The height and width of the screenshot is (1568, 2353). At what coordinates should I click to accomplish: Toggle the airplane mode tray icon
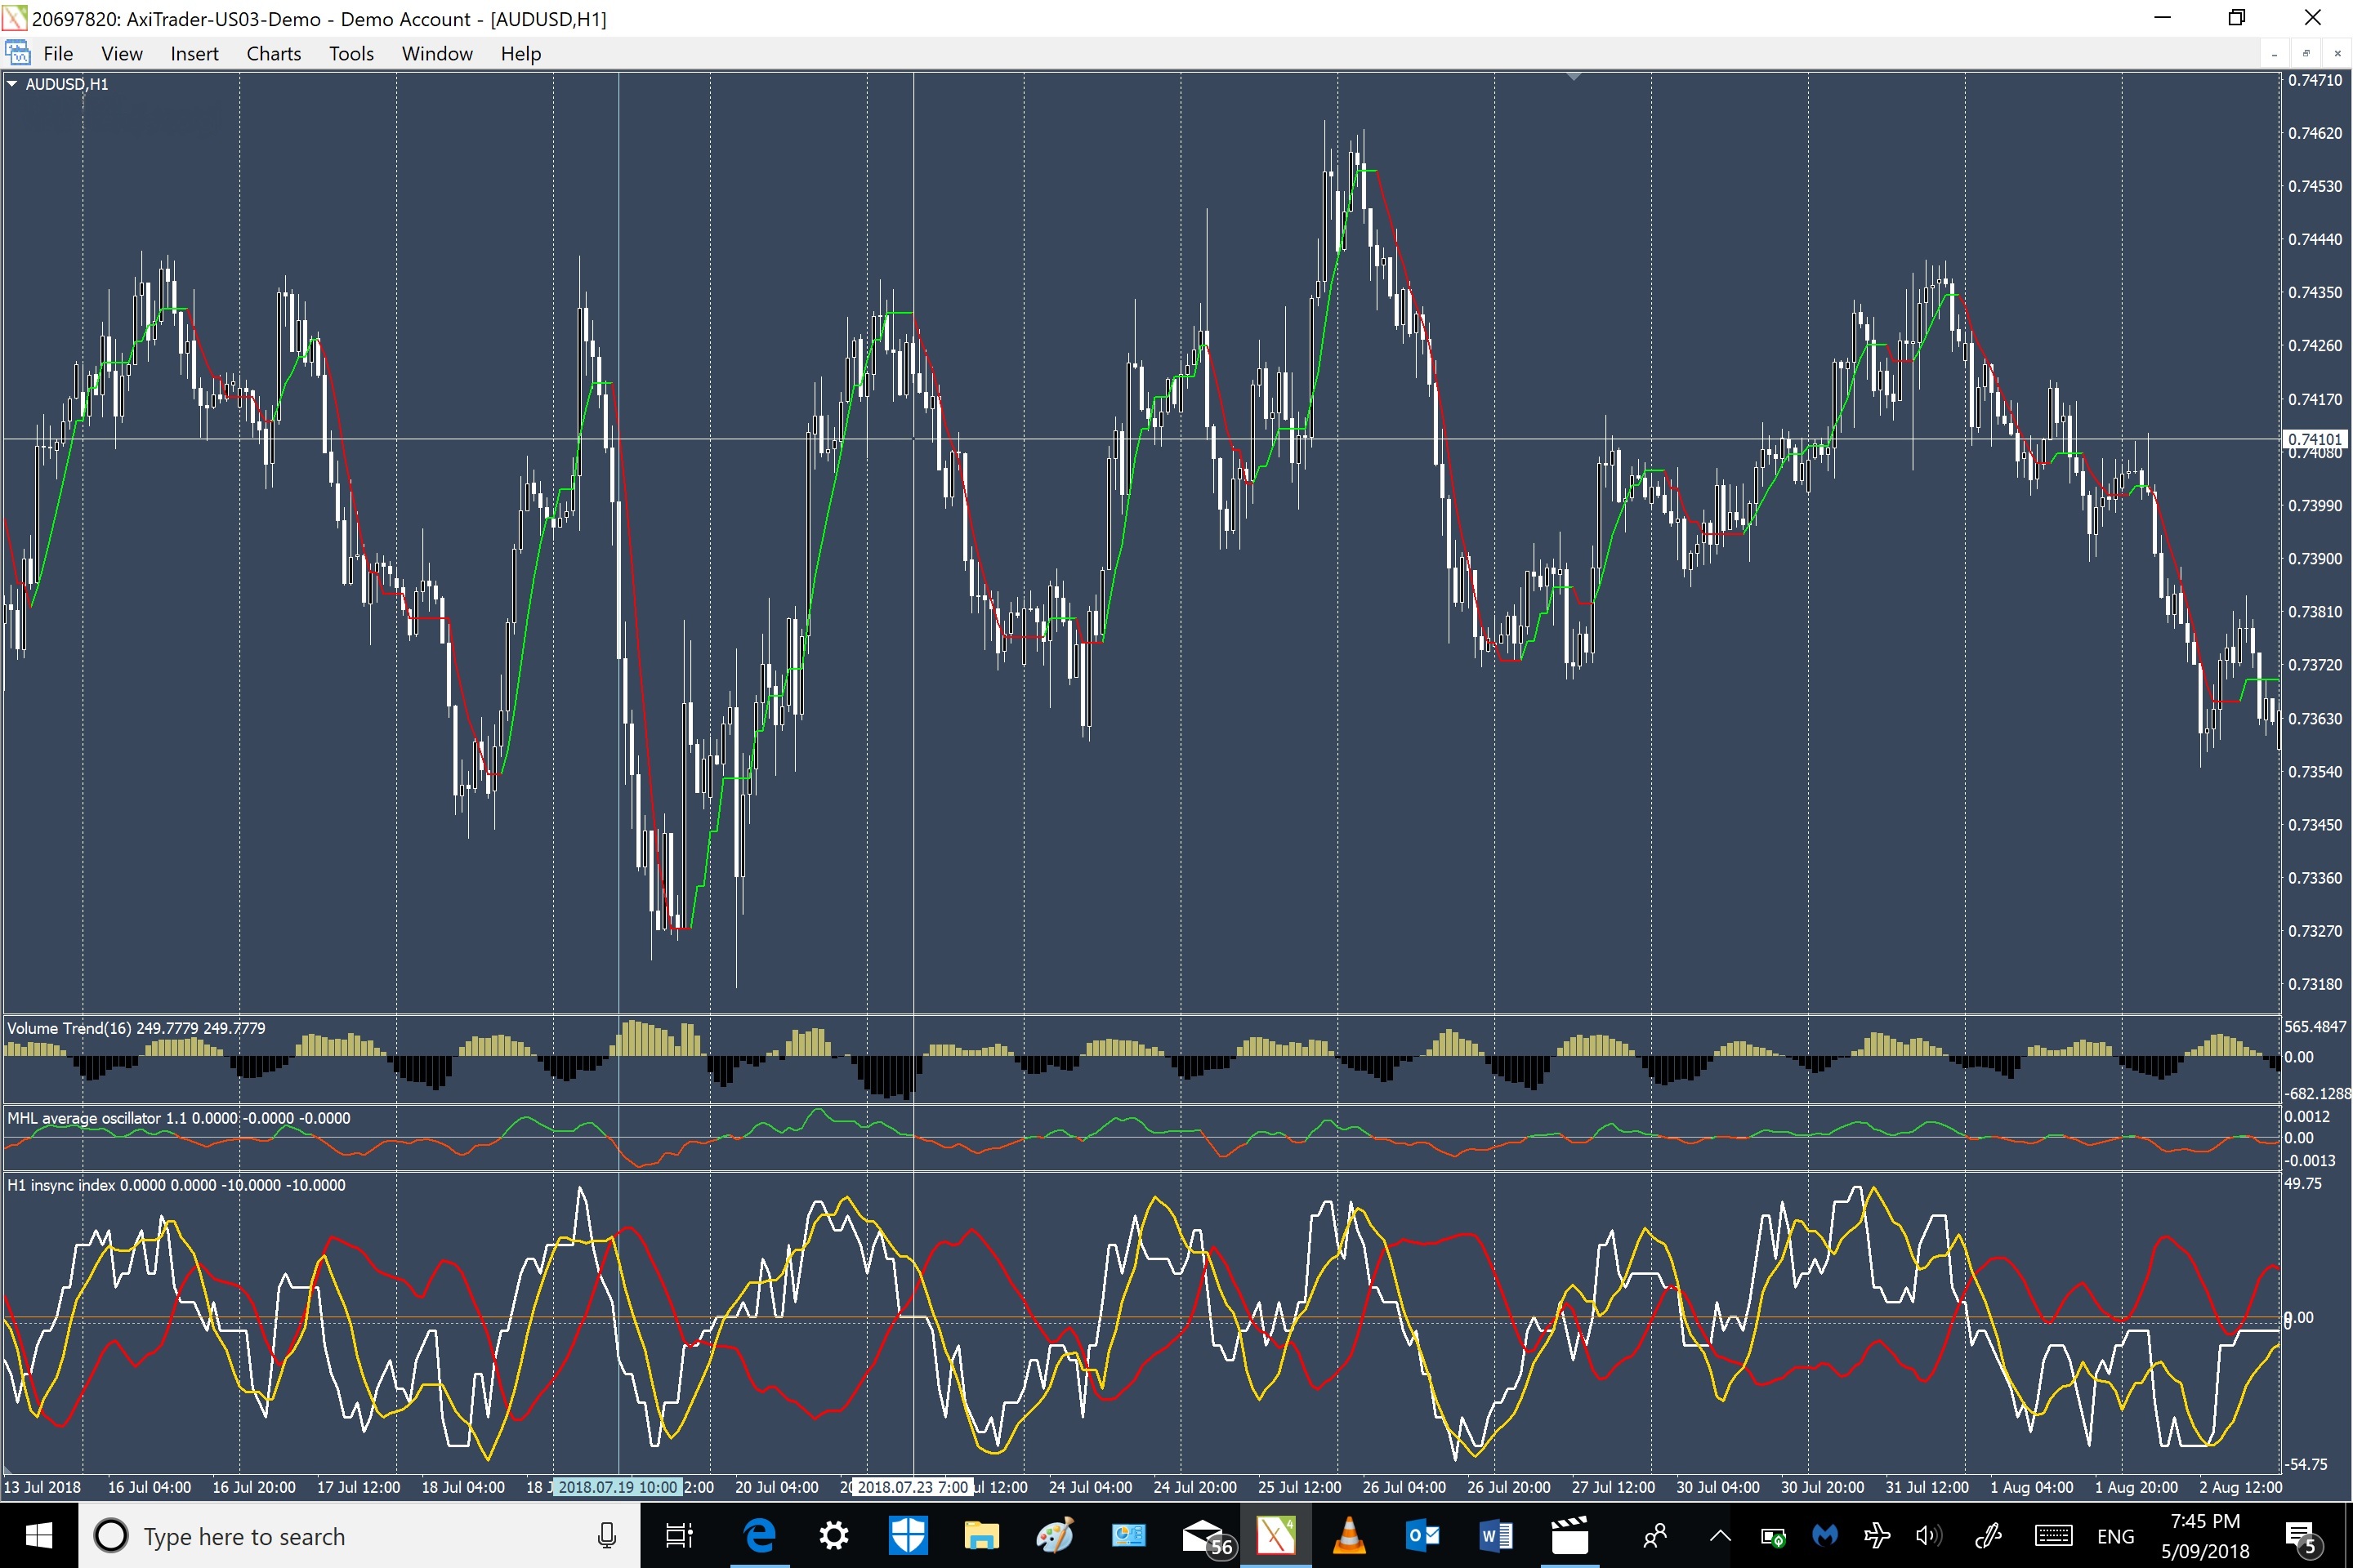[1877, 1535]
